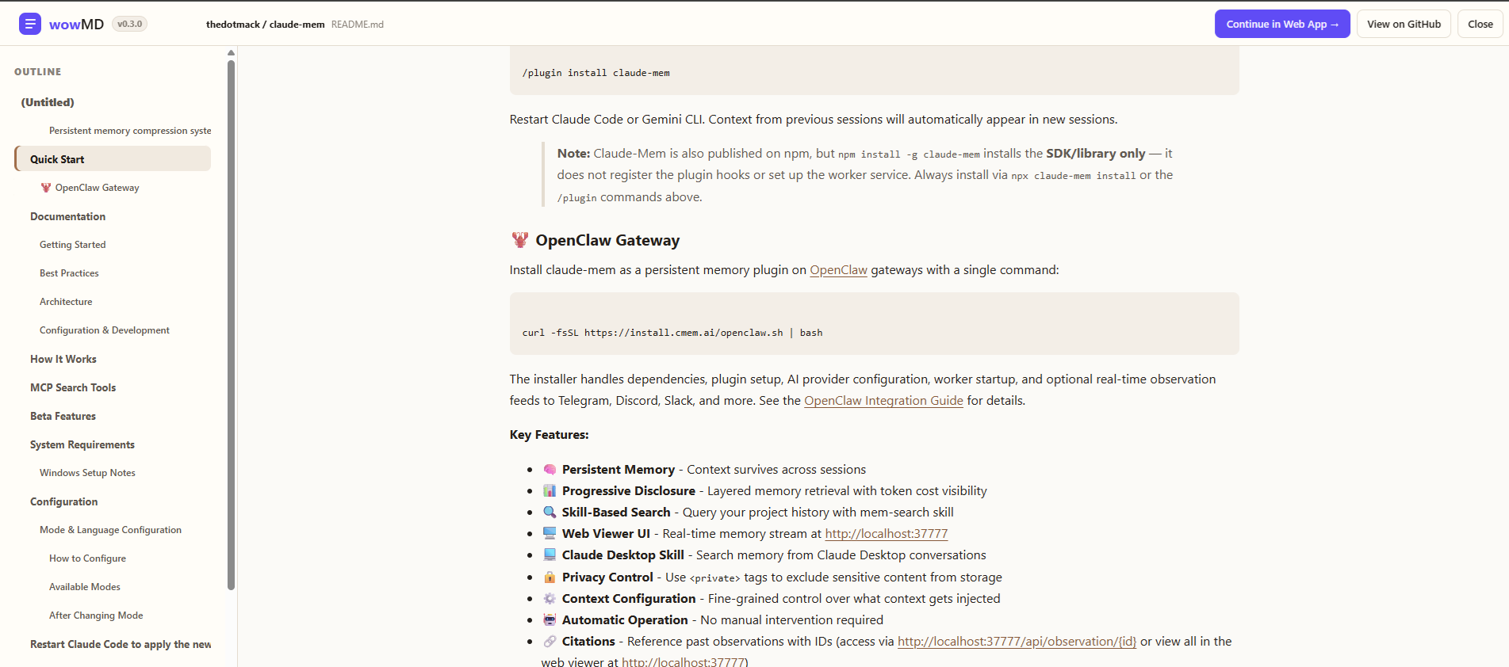Open the OpenClaw Integration Guide link

(x=883, y=401)
